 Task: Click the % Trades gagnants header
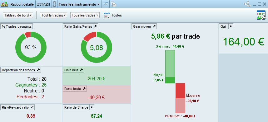point(17,26)
